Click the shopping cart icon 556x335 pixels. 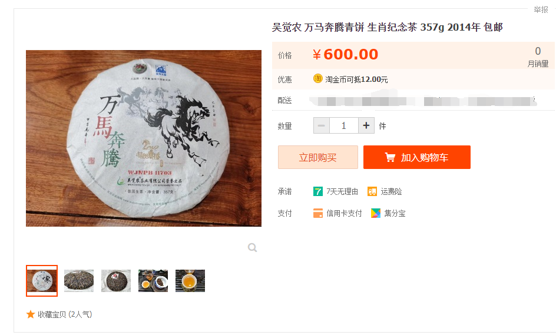click(390, 157)
